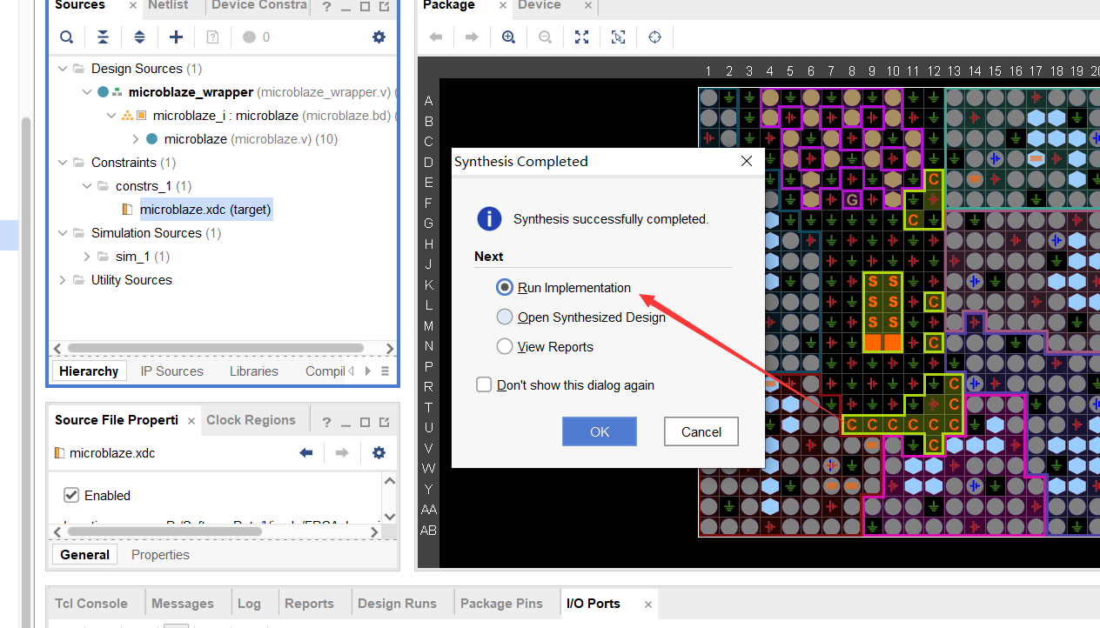
Task: Toggle the Enabled checkbox for microblaze.xdc
Action: tap(71, 496)
